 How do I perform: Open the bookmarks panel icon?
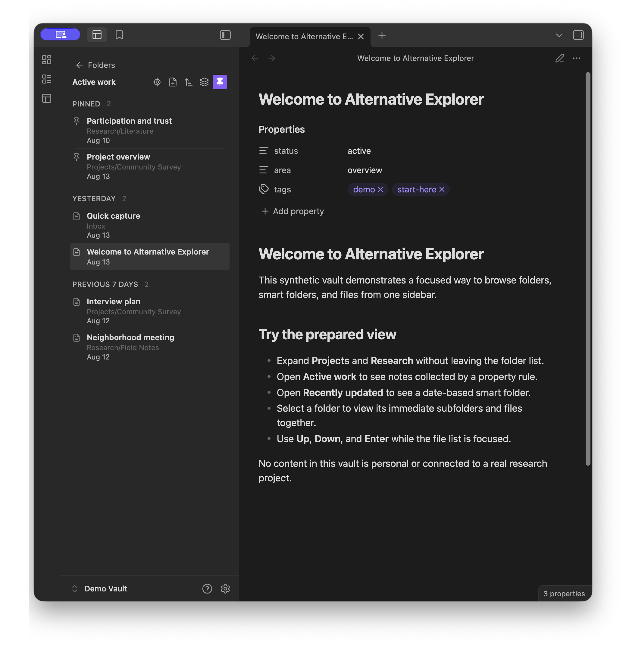[119, 35]
